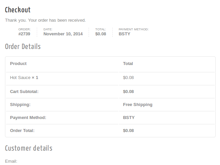Select the order number #2739
Image resolution: width=220 pixels, height=165 pixels.
pos(24,34)
